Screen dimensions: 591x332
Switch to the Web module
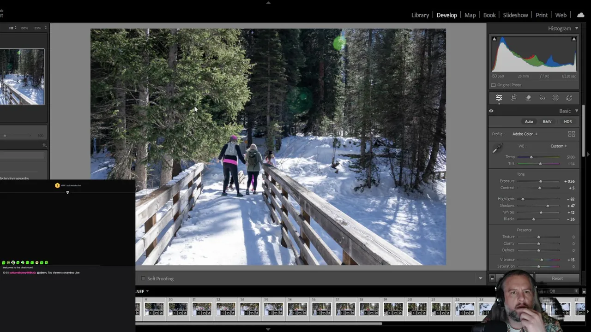(561, 15)
